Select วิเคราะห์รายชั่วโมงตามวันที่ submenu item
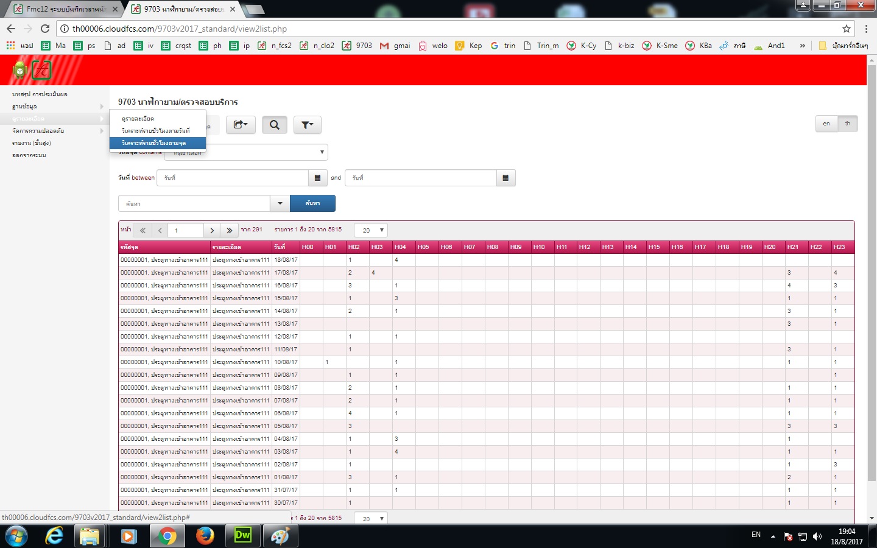The height and width of the screenshot is (548, 877). tap(158, 131)
